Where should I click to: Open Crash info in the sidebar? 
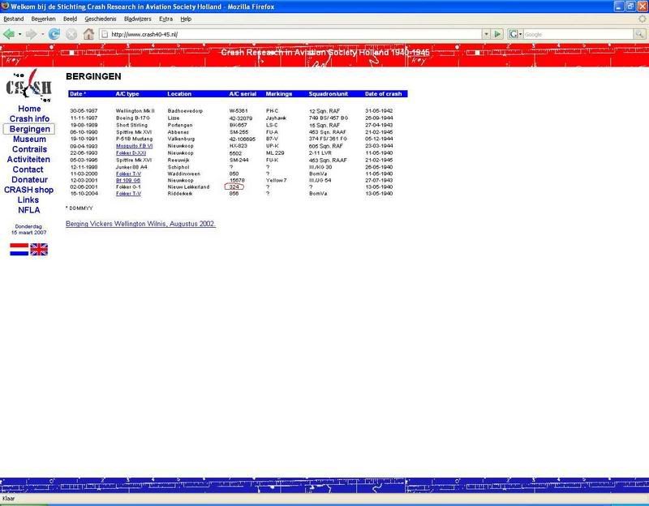29,118
